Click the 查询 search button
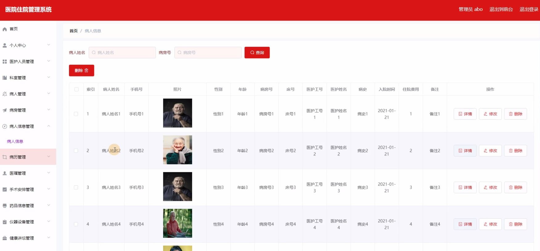The height and width of the screenshot is (251, 540). 257,53
